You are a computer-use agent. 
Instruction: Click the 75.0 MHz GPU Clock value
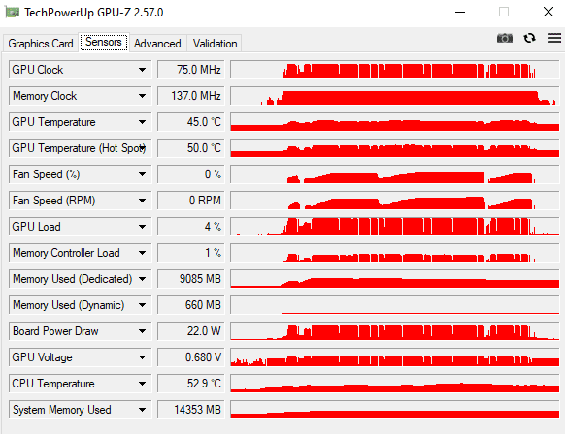point(191,70)
